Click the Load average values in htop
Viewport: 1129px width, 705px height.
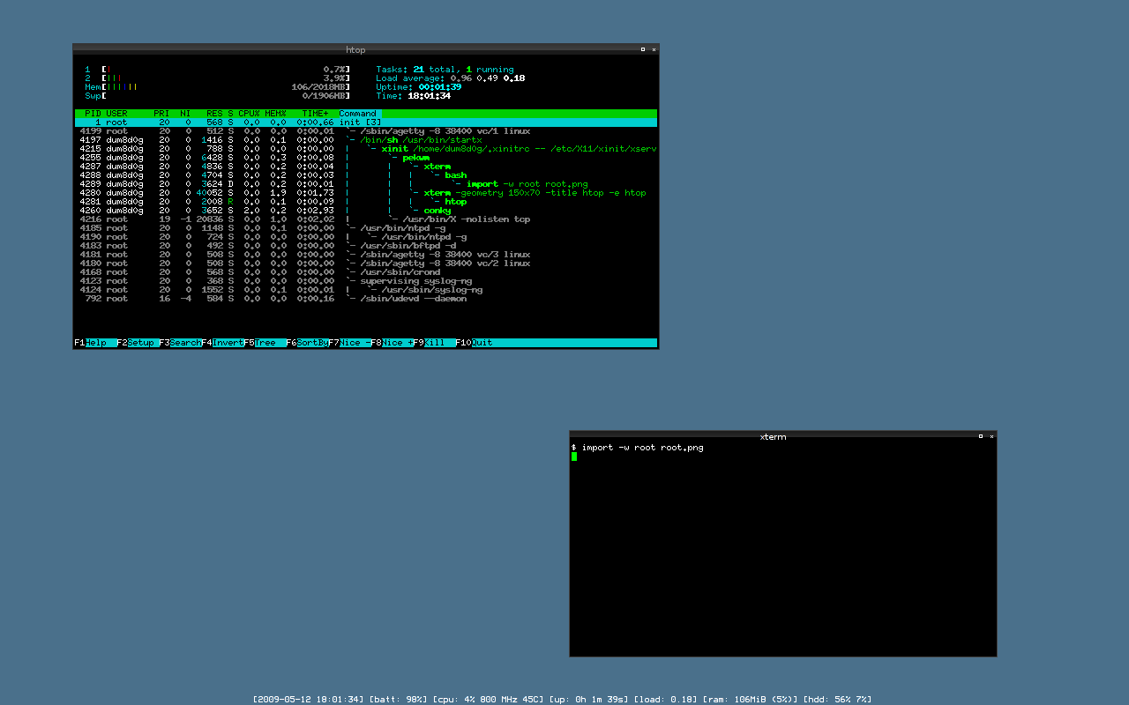coord(488,78)
